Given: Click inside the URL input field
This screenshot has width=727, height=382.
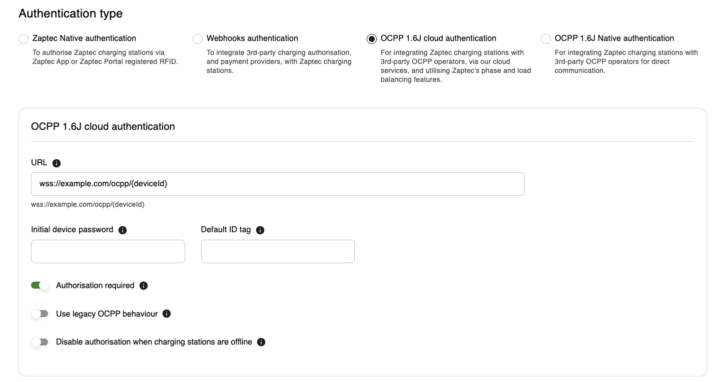Looking at the screenshot, I should click(x=277, y=184).
